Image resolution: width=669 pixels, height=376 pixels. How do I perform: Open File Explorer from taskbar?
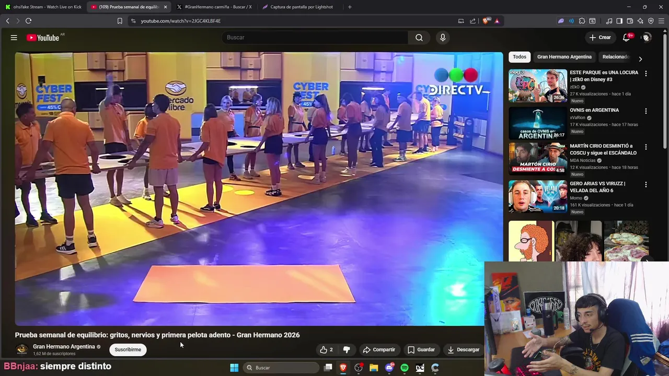click(374, 368)
